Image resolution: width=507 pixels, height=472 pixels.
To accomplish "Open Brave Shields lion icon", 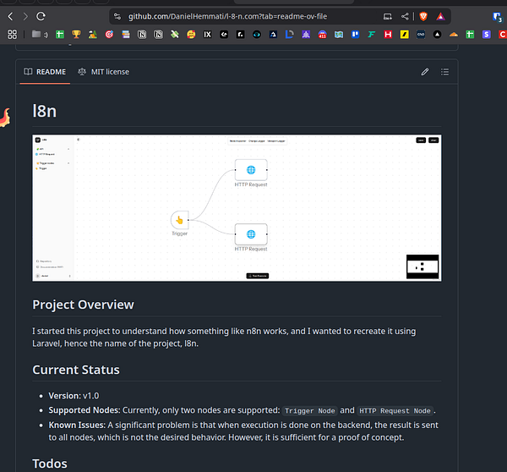I will 423,17.
